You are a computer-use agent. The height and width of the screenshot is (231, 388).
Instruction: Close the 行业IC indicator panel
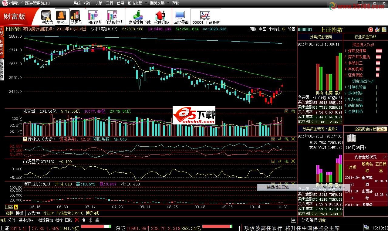(293, 139)
